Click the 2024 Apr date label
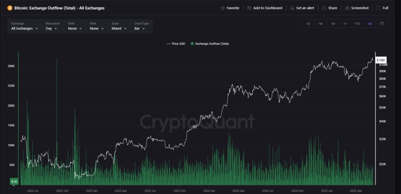The image size is (401, 194). 238,190
